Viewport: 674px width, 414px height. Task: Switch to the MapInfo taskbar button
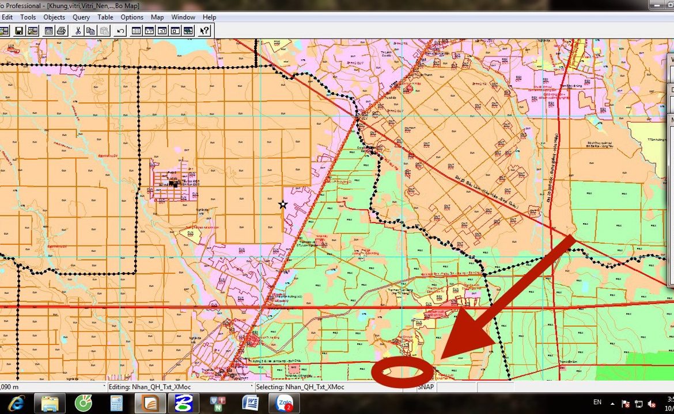pos(150,403)
